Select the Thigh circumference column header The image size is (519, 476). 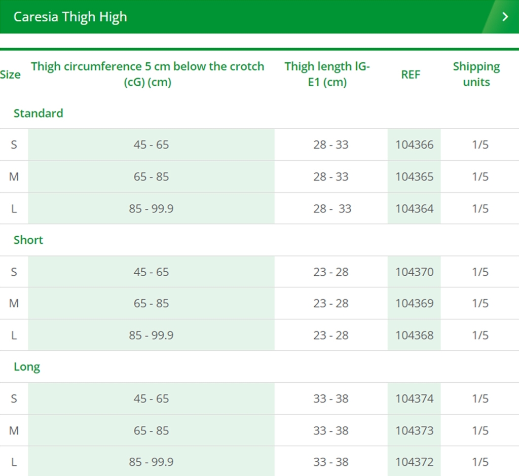coord(147,74)
